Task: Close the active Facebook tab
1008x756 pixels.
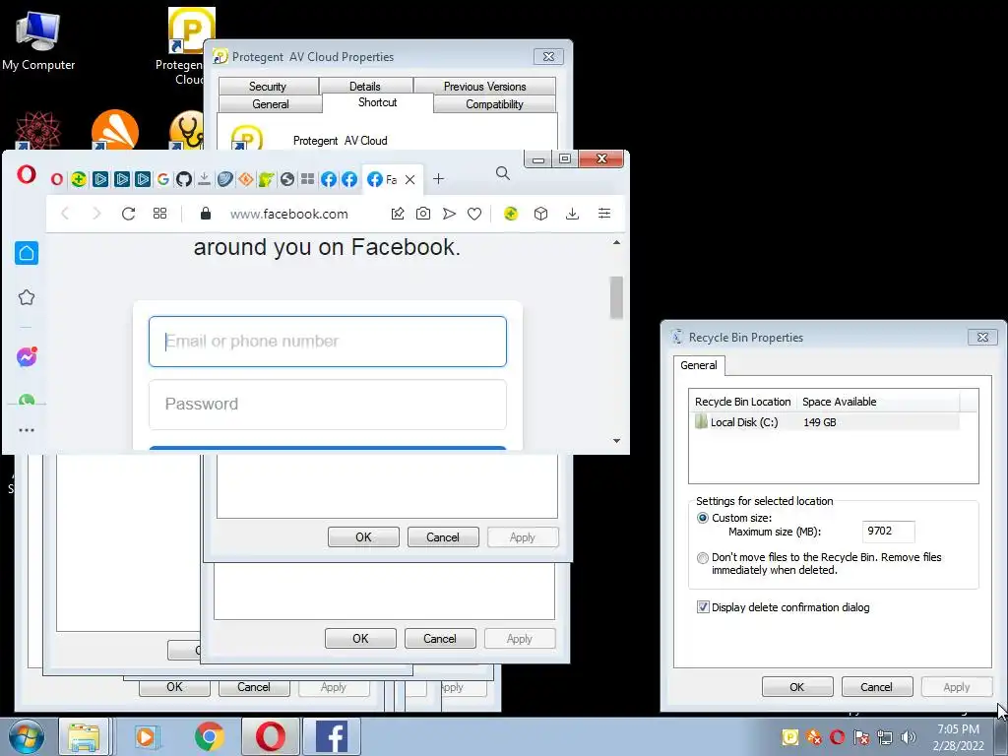Action: pos(410,180)
